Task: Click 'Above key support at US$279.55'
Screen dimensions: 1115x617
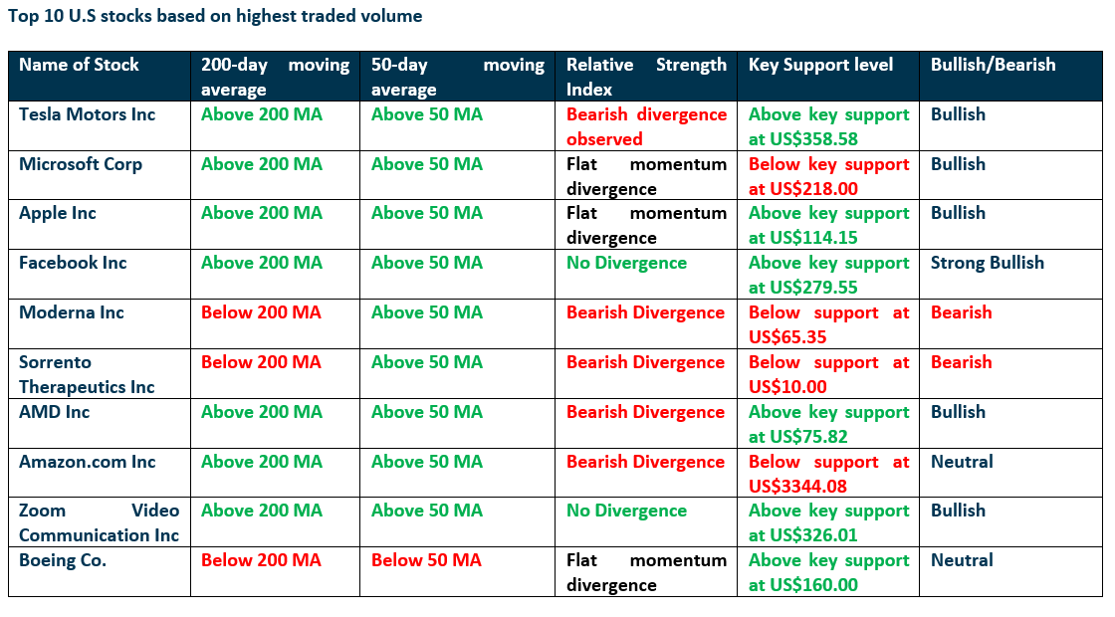Action: (828, 275)
